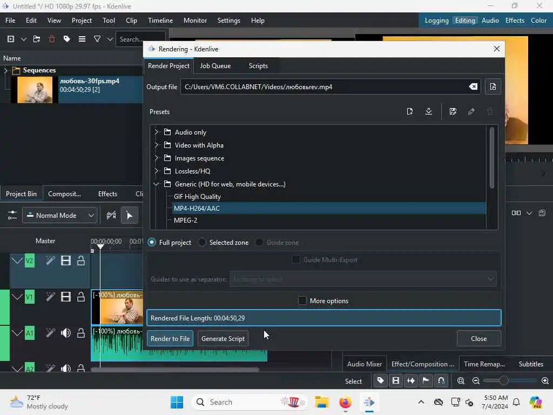Click the timeline horizontal scrollbar
The height and width of the screenshot is (415, 553).
175,370
